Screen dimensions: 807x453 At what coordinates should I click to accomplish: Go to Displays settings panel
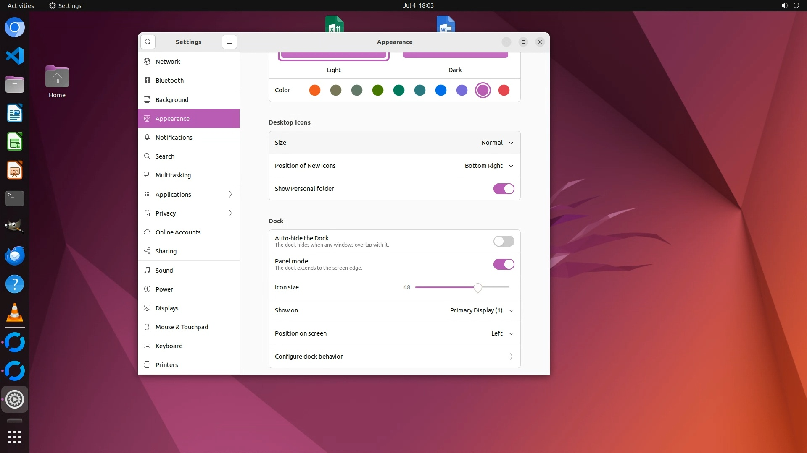pos(167,308)
